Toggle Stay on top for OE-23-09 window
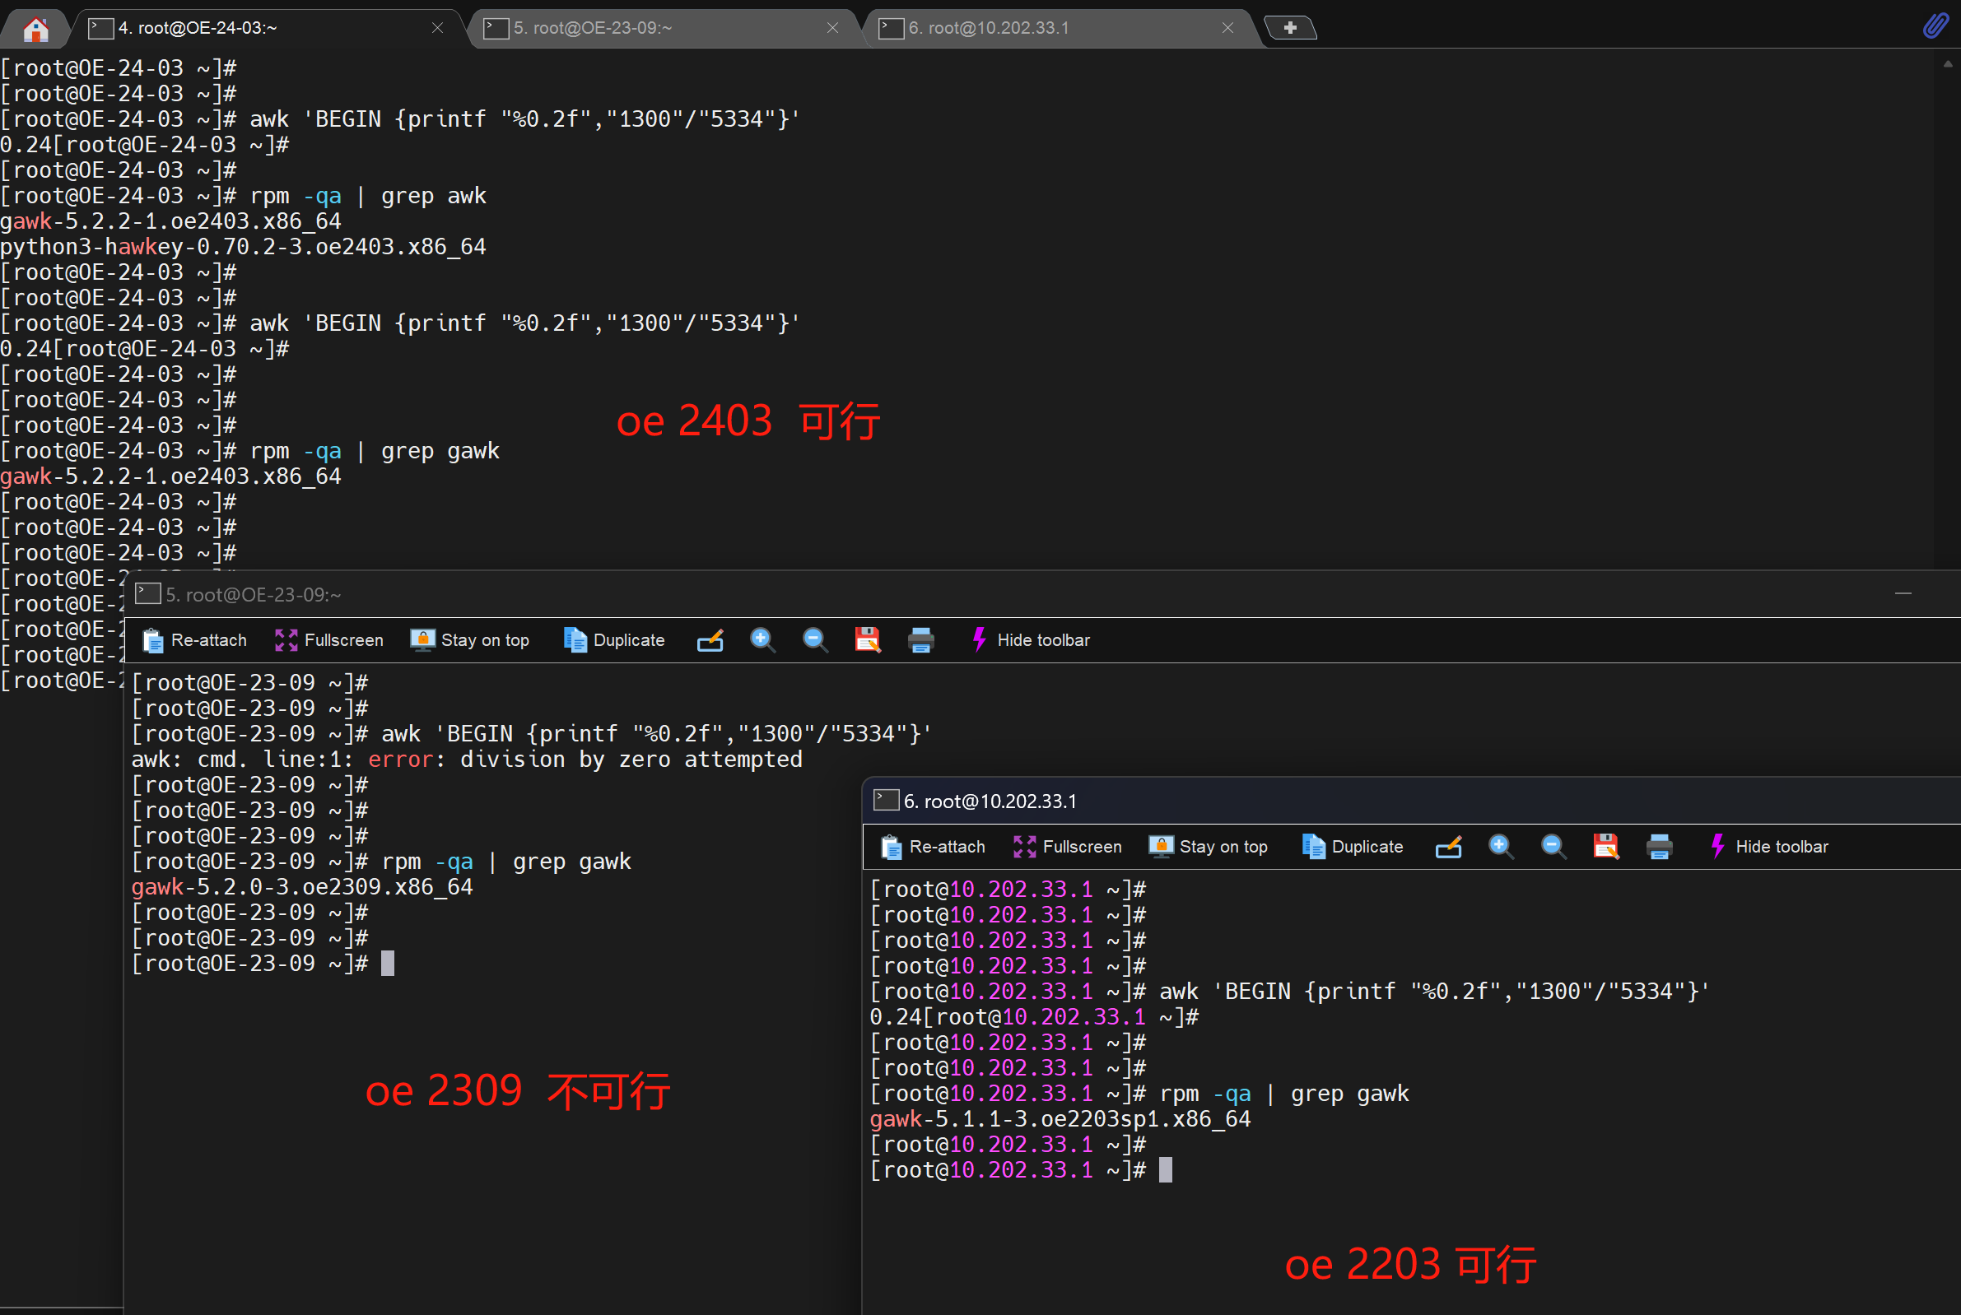The height and width of the screenshot is (1315, 1961). pyautogui.click(x=470, y=640)
